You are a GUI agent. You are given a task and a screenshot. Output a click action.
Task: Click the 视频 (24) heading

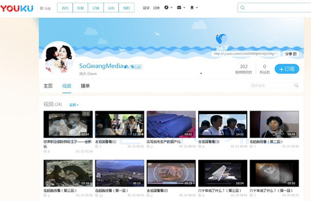[x=53, y=104]
